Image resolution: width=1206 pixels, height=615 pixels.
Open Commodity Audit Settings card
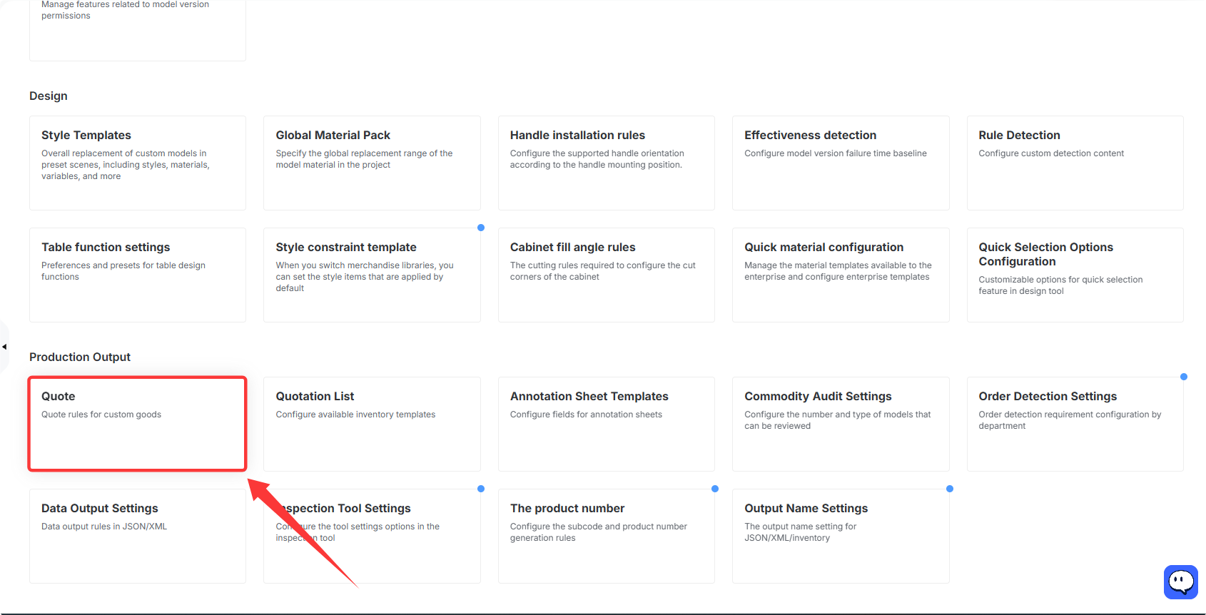click(x=841, y=424)
